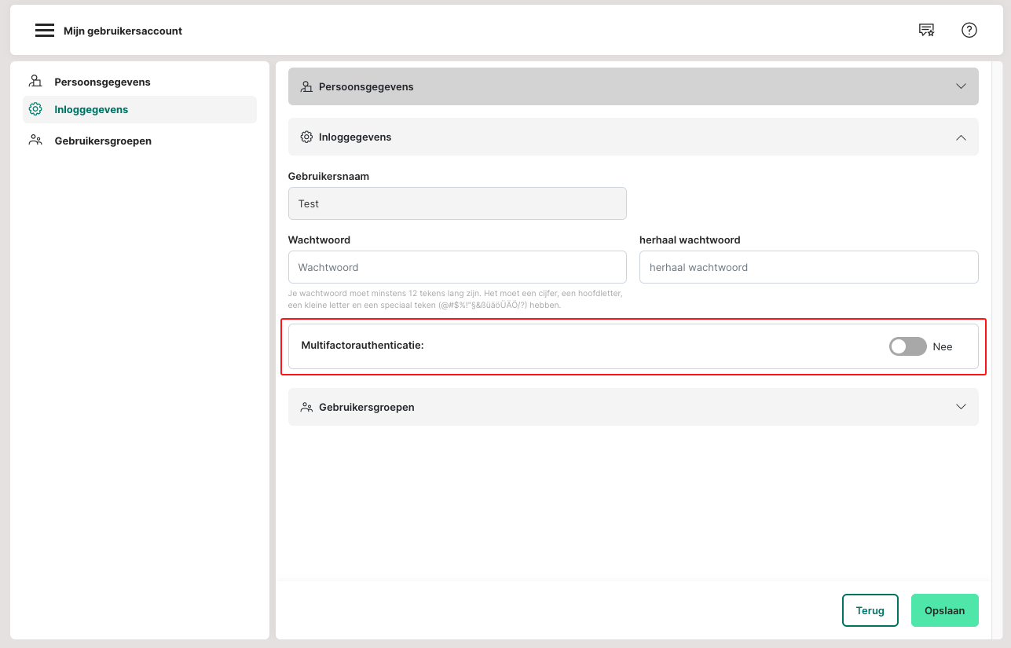
Task: Collapse the Inloggegevens section chevron
Action: pos(960,137)
